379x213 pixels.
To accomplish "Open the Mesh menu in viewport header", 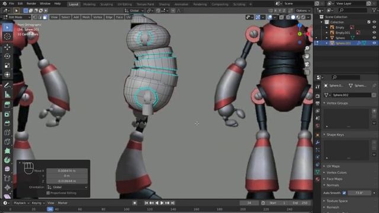I will click(86, 17).
